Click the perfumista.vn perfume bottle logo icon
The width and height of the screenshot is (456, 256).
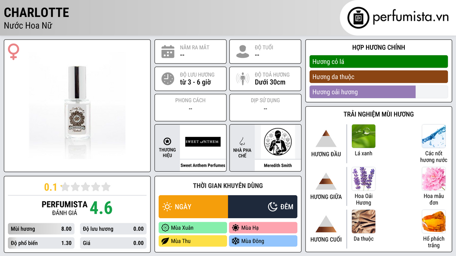coord(358,18)
